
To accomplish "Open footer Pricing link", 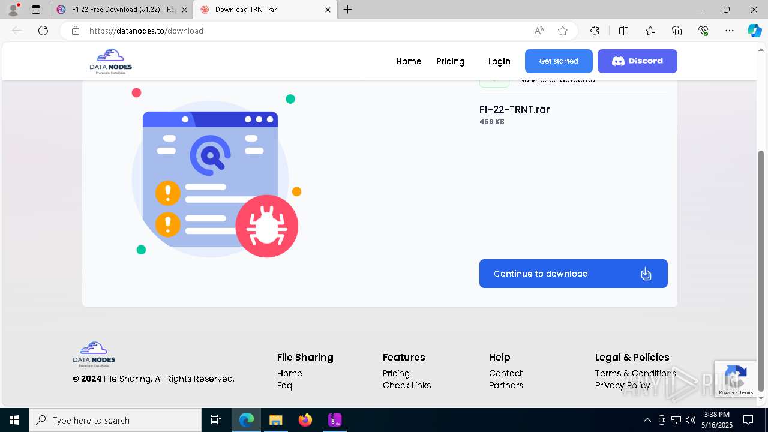I will coord(396,373).
